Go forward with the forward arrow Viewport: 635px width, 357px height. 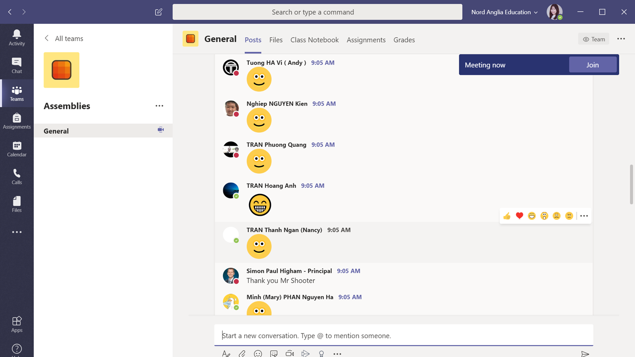point(24,12)
